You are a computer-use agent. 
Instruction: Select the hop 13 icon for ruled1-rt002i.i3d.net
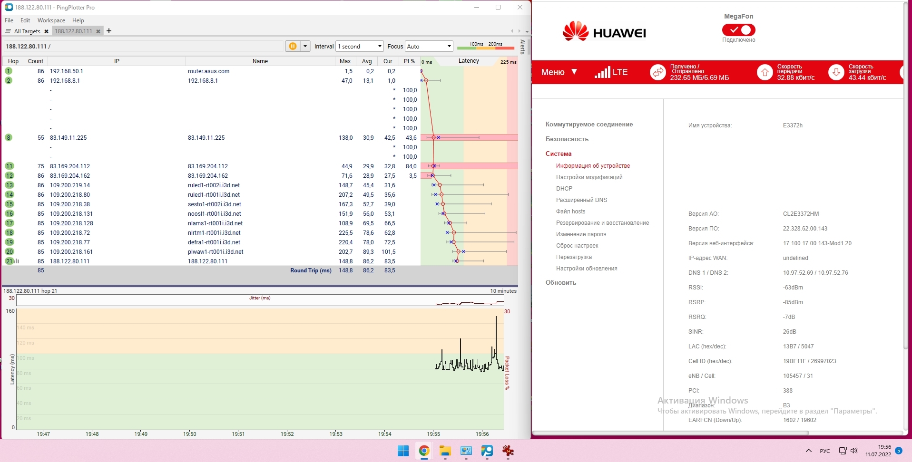click(10, 185)
